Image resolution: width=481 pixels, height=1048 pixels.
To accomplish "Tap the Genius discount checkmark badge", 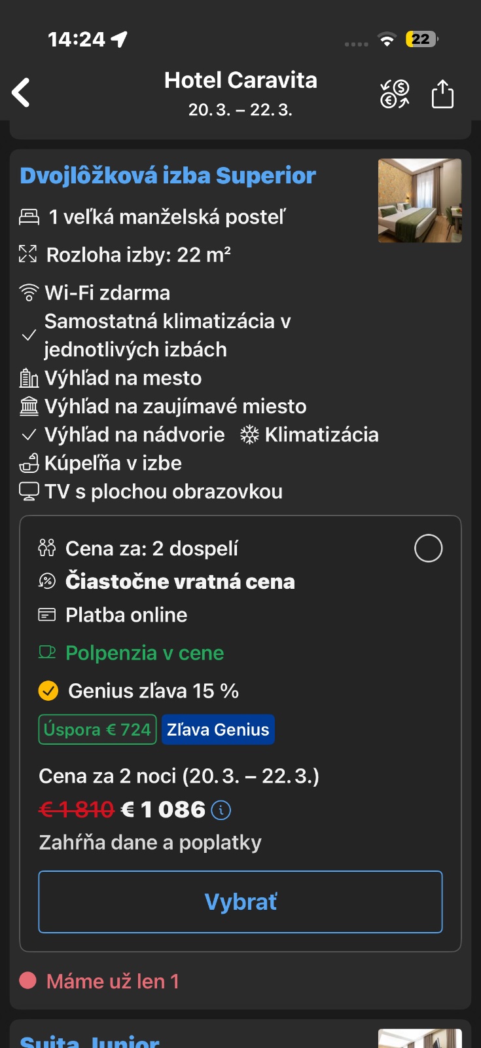I will click(48, 691).
